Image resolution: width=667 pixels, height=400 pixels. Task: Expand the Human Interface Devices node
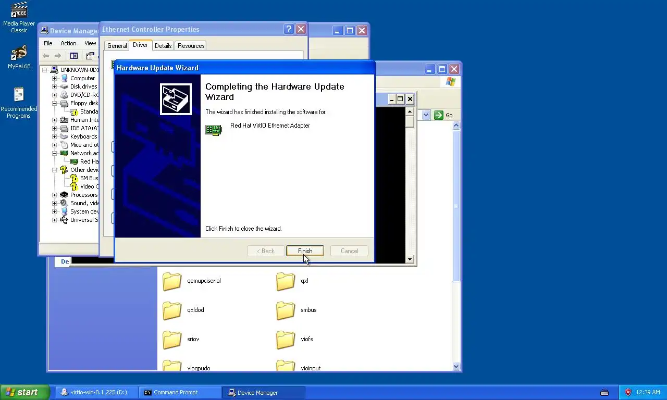(54, 120)
